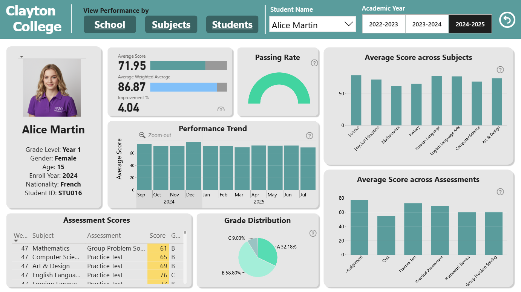The height and width of the screenshot is (292, 521).
Task: Open help icon for Average Score across Assessments
Action: [x=500, y=192]
